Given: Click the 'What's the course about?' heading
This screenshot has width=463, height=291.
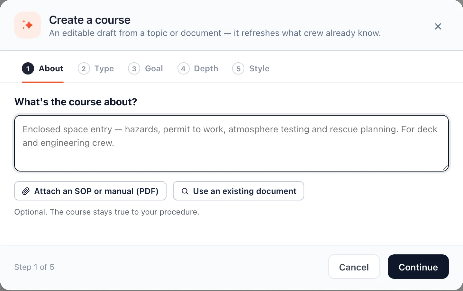Looking at the screenshot, I should 76,102.
